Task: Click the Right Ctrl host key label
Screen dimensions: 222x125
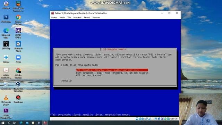Action: (173, 119)
